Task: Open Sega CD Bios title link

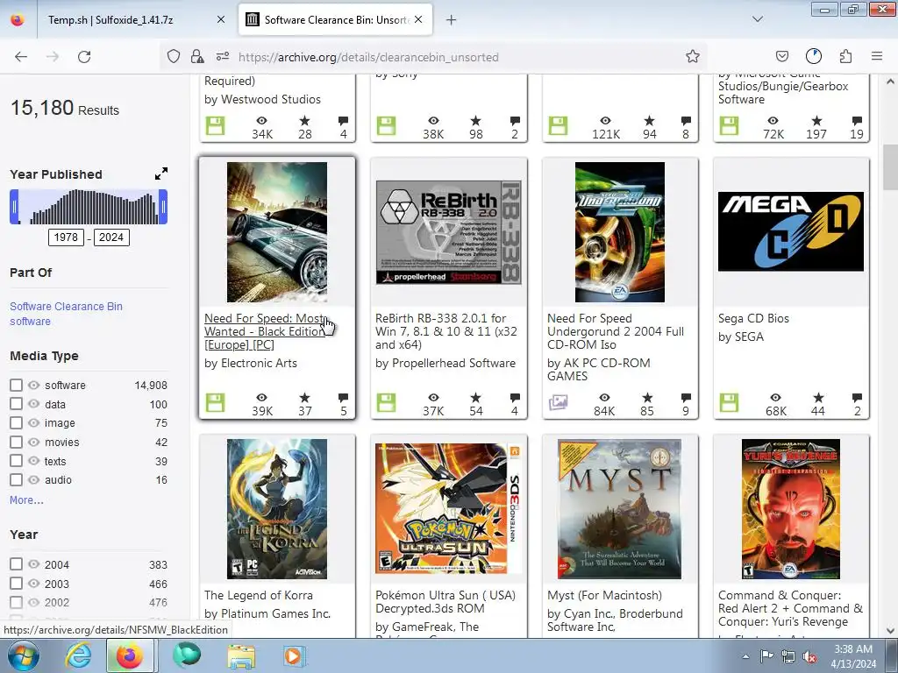Action: tap(753, 318)
